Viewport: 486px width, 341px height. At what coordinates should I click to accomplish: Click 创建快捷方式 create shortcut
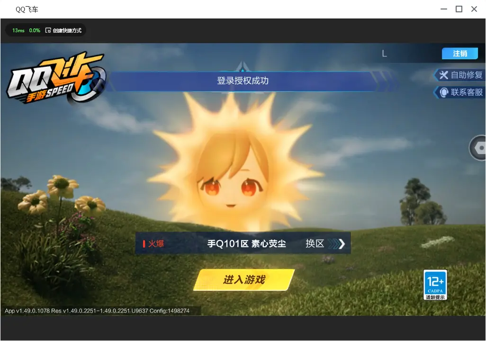pos(67,30)
